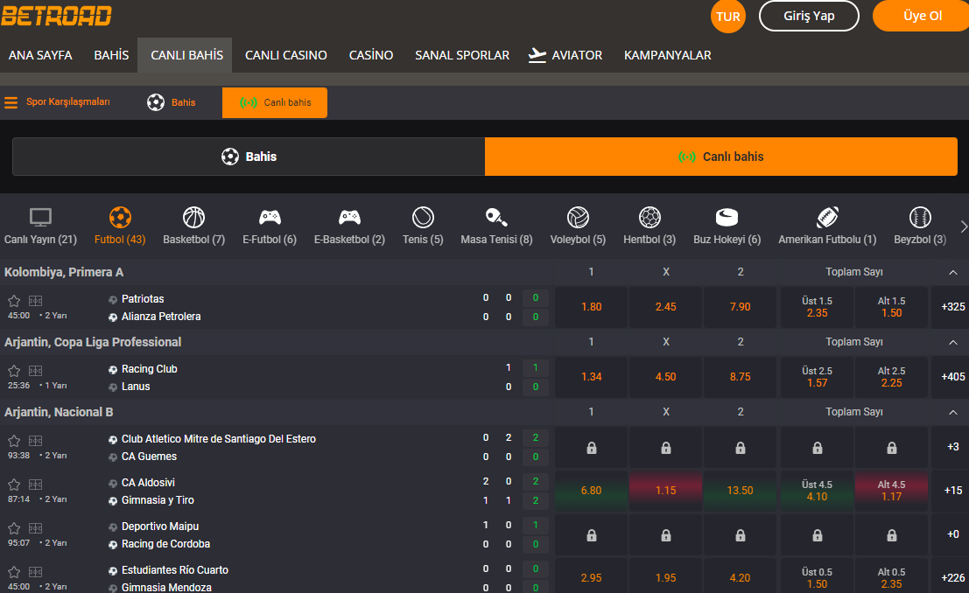Open the Alianza Petrolera team name
969x593 pixels.
click(x=161, y=317)
